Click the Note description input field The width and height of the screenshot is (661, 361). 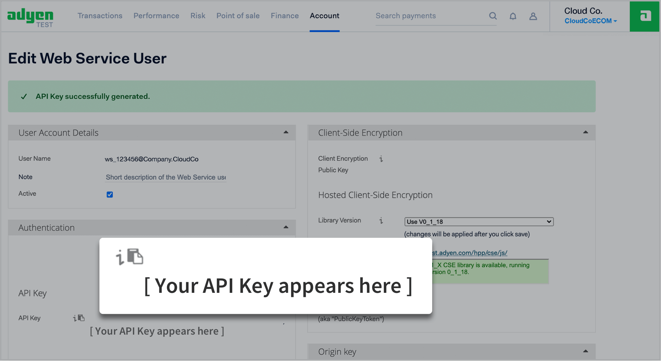[x=166, y=177]
